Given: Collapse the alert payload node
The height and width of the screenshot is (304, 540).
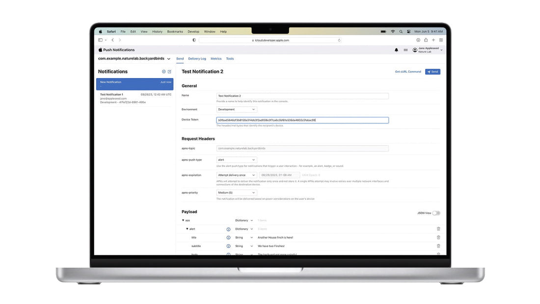Looking at the screenshot, I should coord(188,229).
